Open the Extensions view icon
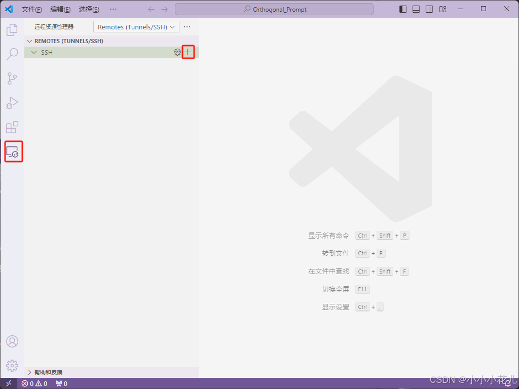 point(12,127)
